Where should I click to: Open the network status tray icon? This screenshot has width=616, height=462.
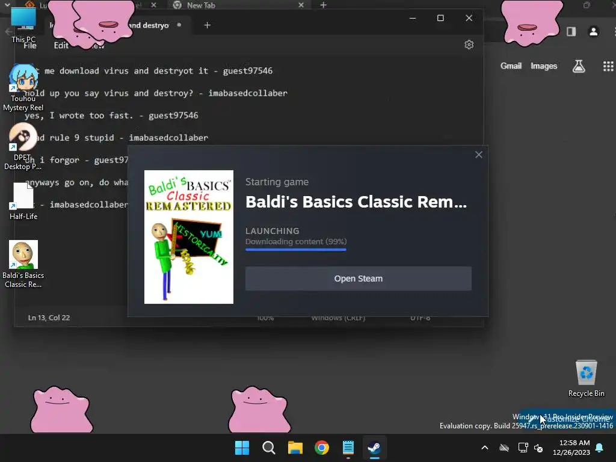click(523, 448)
